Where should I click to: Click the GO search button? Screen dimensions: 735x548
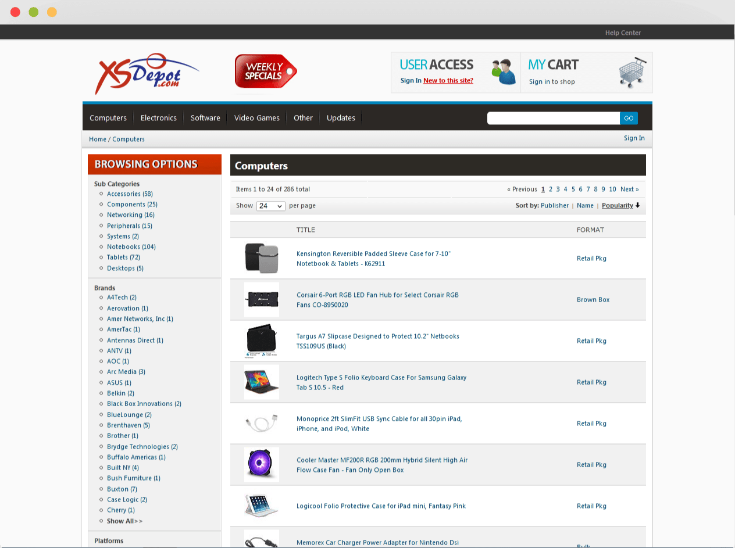tap(629, 118)
